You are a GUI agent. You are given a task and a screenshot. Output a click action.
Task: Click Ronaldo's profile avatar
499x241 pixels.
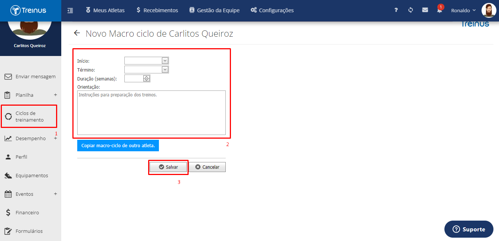[489, 10]
